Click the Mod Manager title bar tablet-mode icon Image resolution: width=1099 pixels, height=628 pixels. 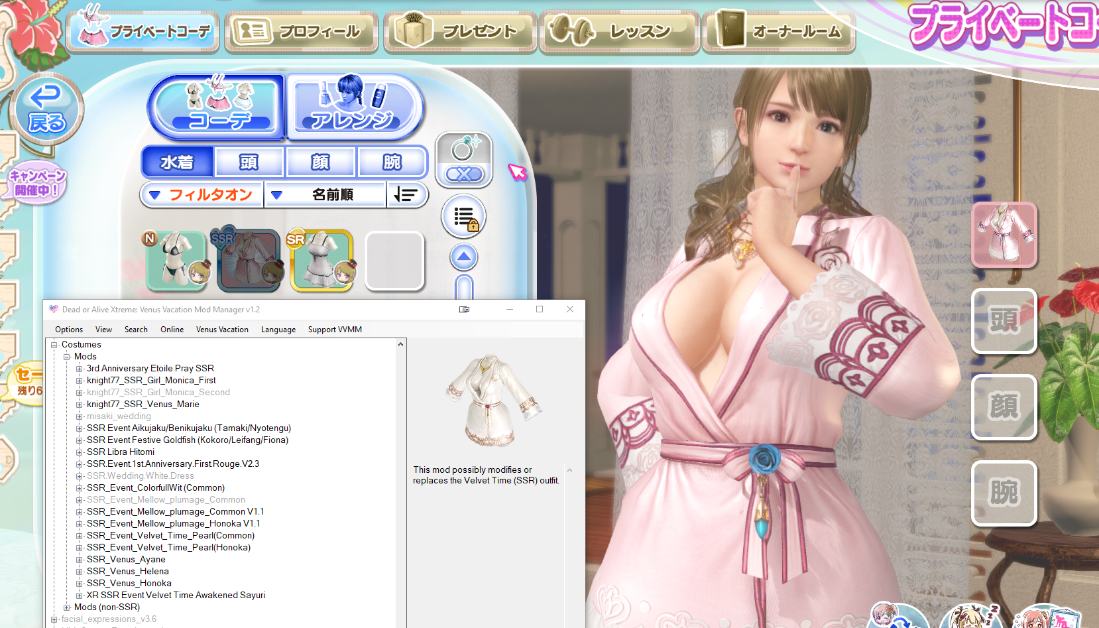tap(464, 310)
